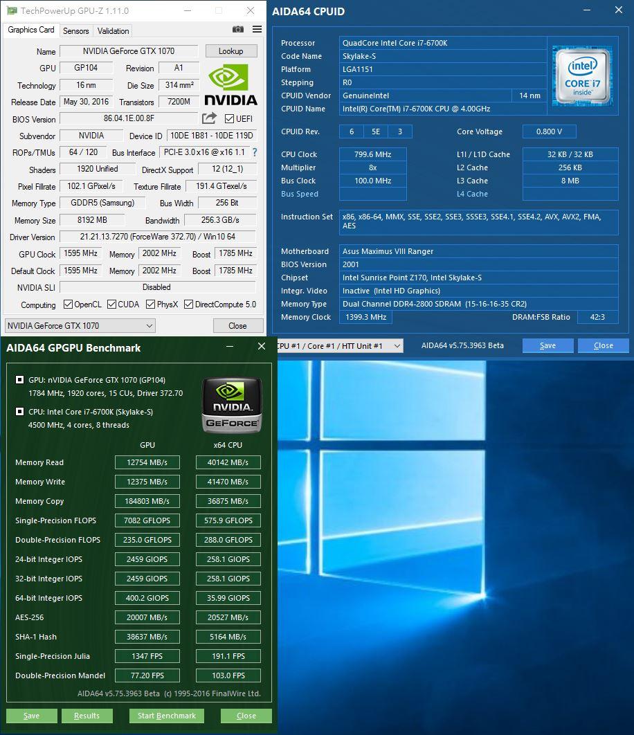Screen dimensions: 634x735
Task: Click the GPU 64-bit Integer IOPS value 400.2 GIOPS
Action: coord(147,598)
